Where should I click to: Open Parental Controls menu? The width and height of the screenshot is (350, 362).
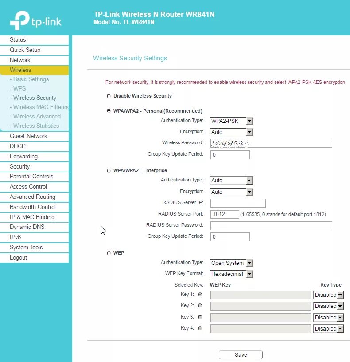35,177
